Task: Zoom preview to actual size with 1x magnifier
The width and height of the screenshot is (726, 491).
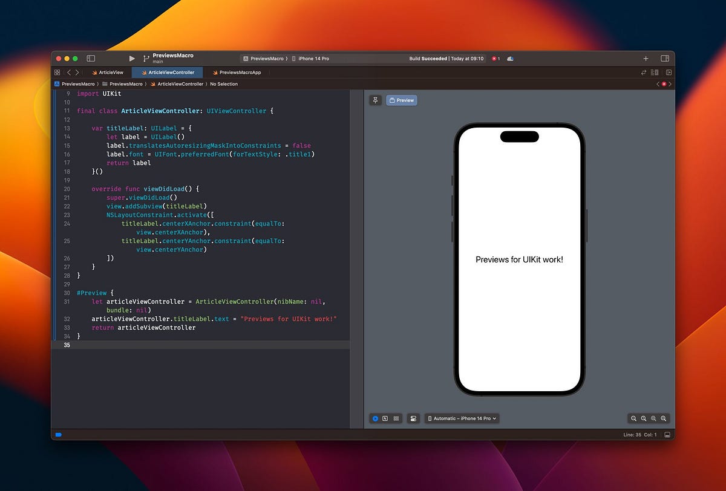Action: (644, 418)
